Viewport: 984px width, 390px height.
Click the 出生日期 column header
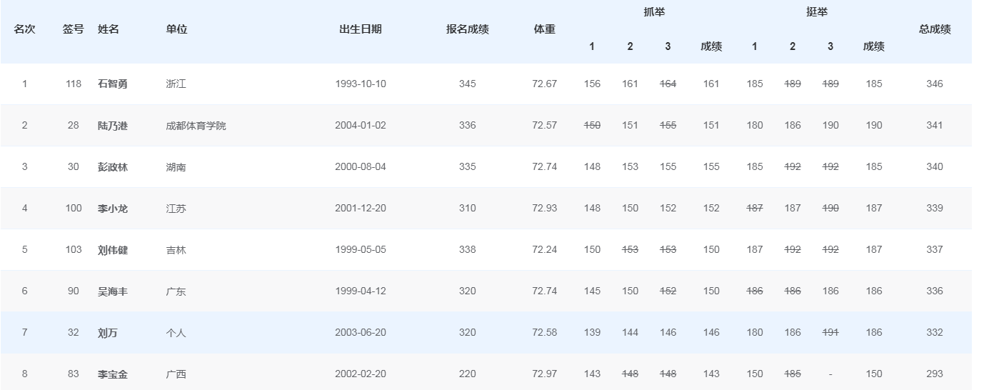[361, 29]
